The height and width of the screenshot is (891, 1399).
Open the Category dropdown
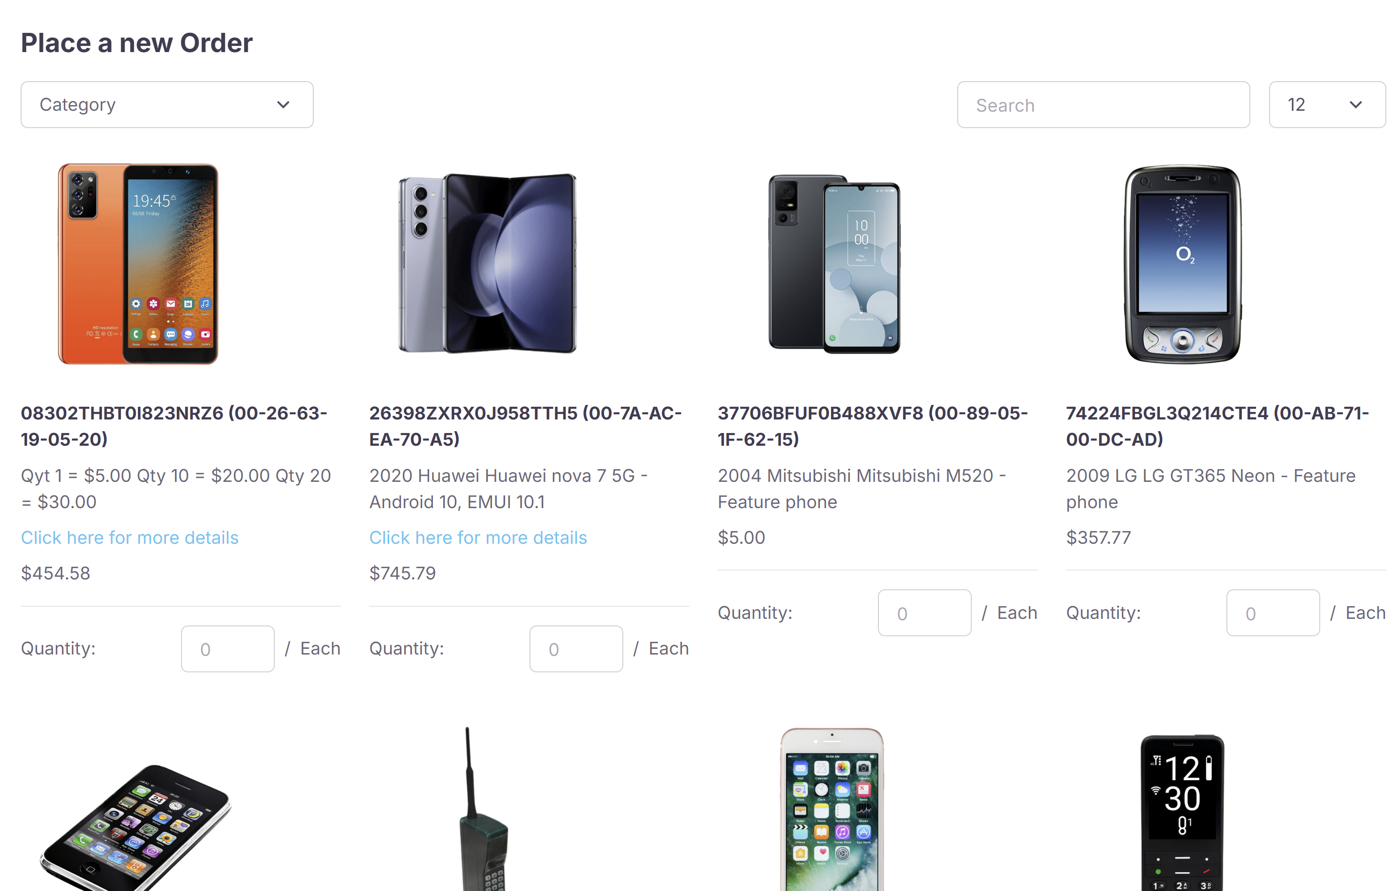[166, 105]
